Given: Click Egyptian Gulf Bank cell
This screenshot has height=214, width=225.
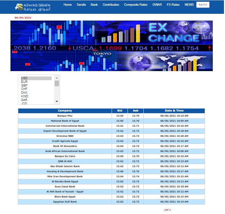Looking at the screenshot, I should tap(65, 202).
